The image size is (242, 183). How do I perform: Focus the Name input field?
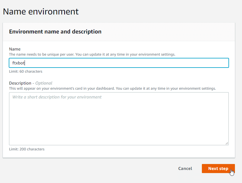(x=119, y=63)
